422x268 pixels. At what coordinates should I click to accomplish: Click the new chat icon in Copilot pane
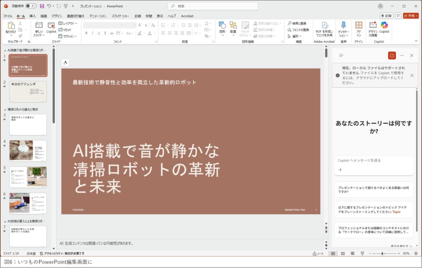[x=392, y=56]
